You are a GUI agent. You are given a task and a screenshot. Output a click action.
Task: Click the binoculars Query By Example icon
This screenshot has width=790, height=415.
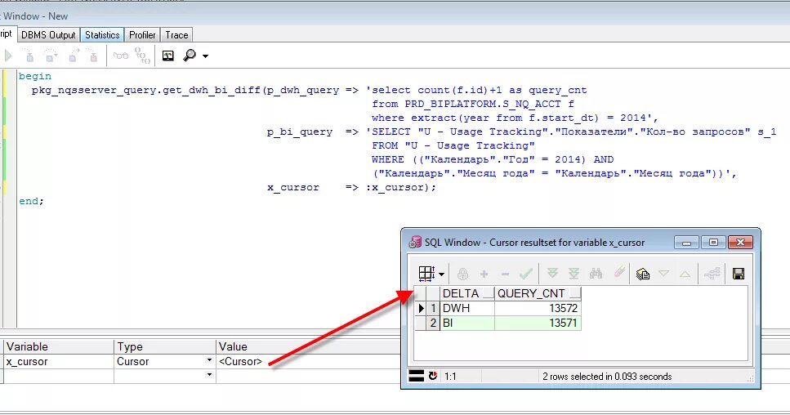[596, 274]
